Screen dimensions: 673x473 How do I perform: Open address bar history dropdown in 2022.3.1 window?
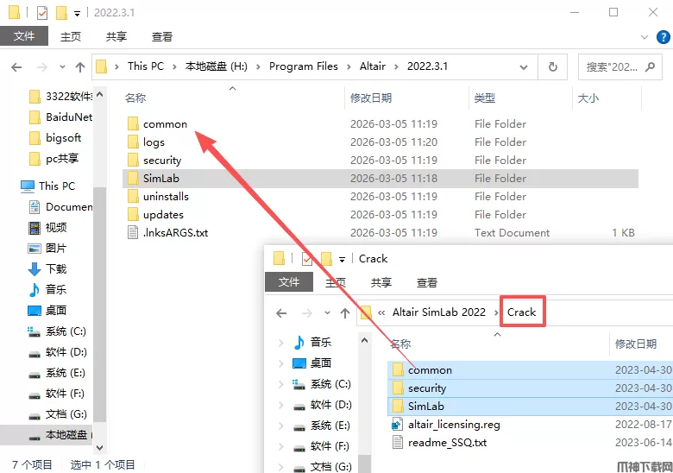point(524,67)
